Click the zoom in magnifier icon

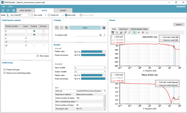pos(125,32)
